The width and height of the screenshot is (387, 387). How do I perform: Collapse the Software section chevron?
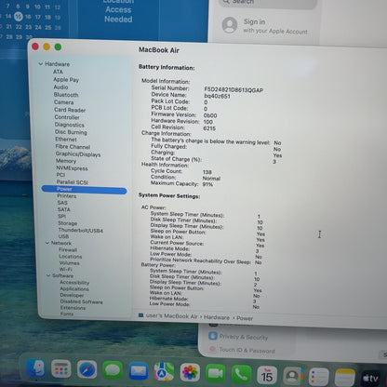coord(48,275)
